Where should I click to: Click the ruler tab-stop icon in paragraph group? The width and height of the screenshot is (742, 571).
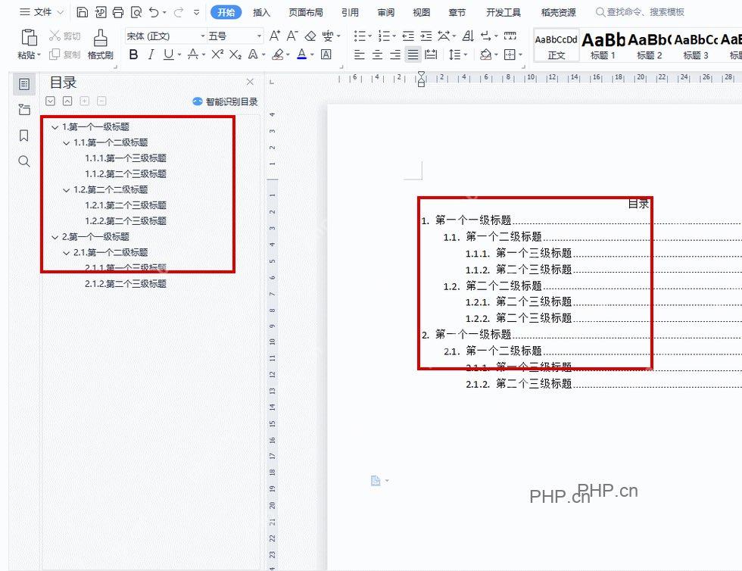(510, 36)
